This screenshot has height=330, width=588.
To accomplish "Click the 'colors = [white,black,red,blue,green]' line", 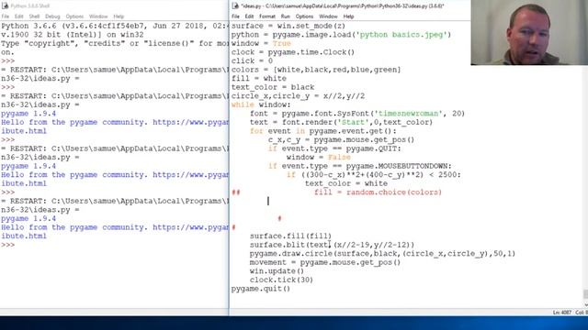I will (316, 70).
